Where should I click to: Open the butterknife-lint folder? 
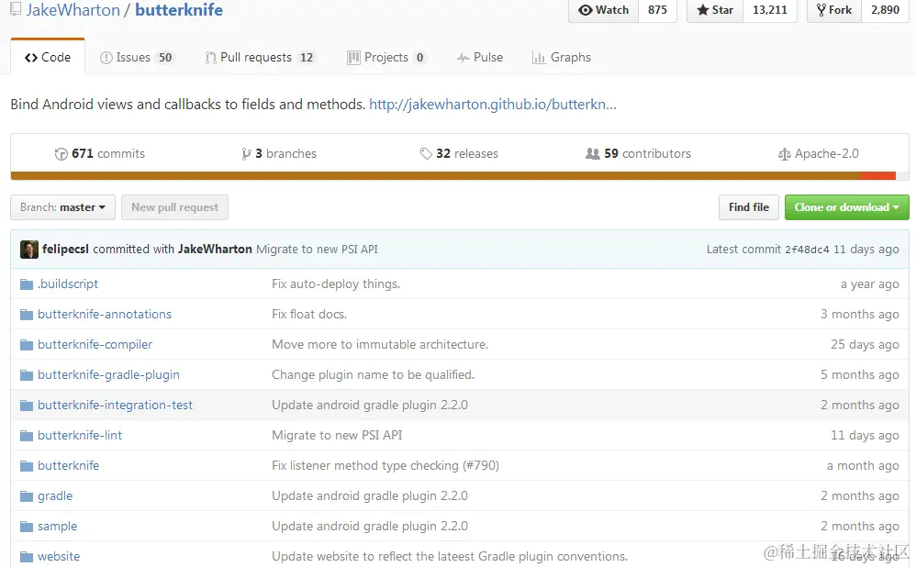point(80,436)
